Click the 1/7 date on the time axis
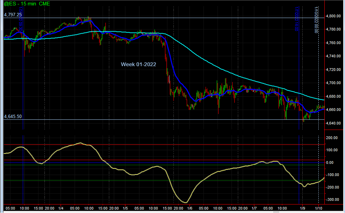The width and height of the screenshot is (345, 213). [x=254, y=208]
